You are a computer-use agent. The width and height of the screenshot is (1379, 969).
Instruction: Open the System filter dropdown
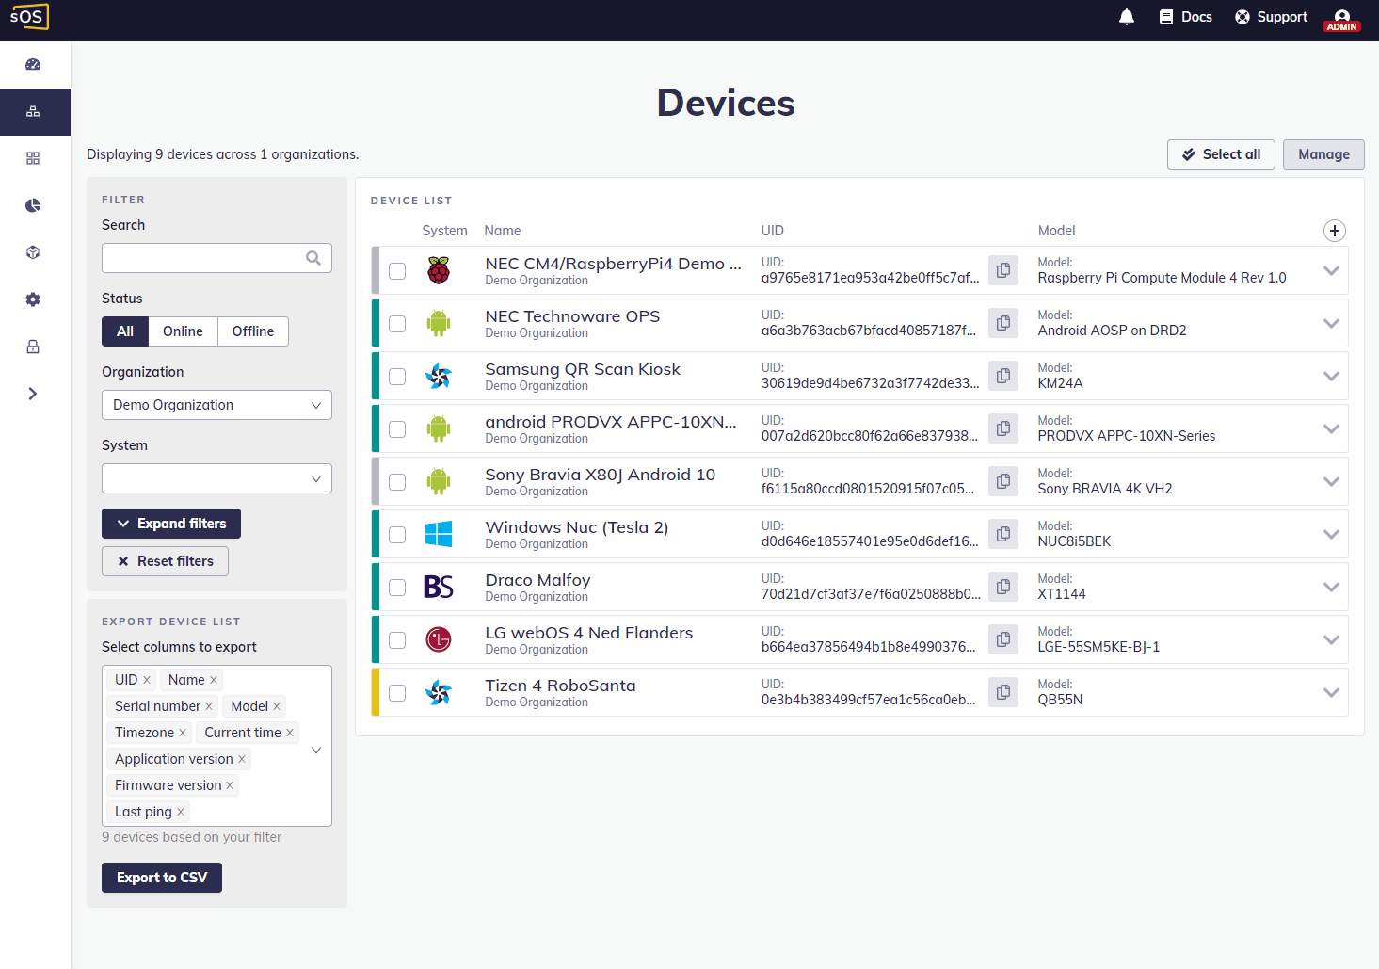pos(216,477)
